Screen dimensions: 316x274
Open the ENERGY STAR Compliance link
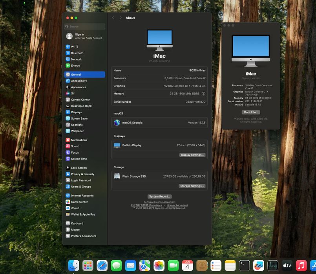pos(146,205)
